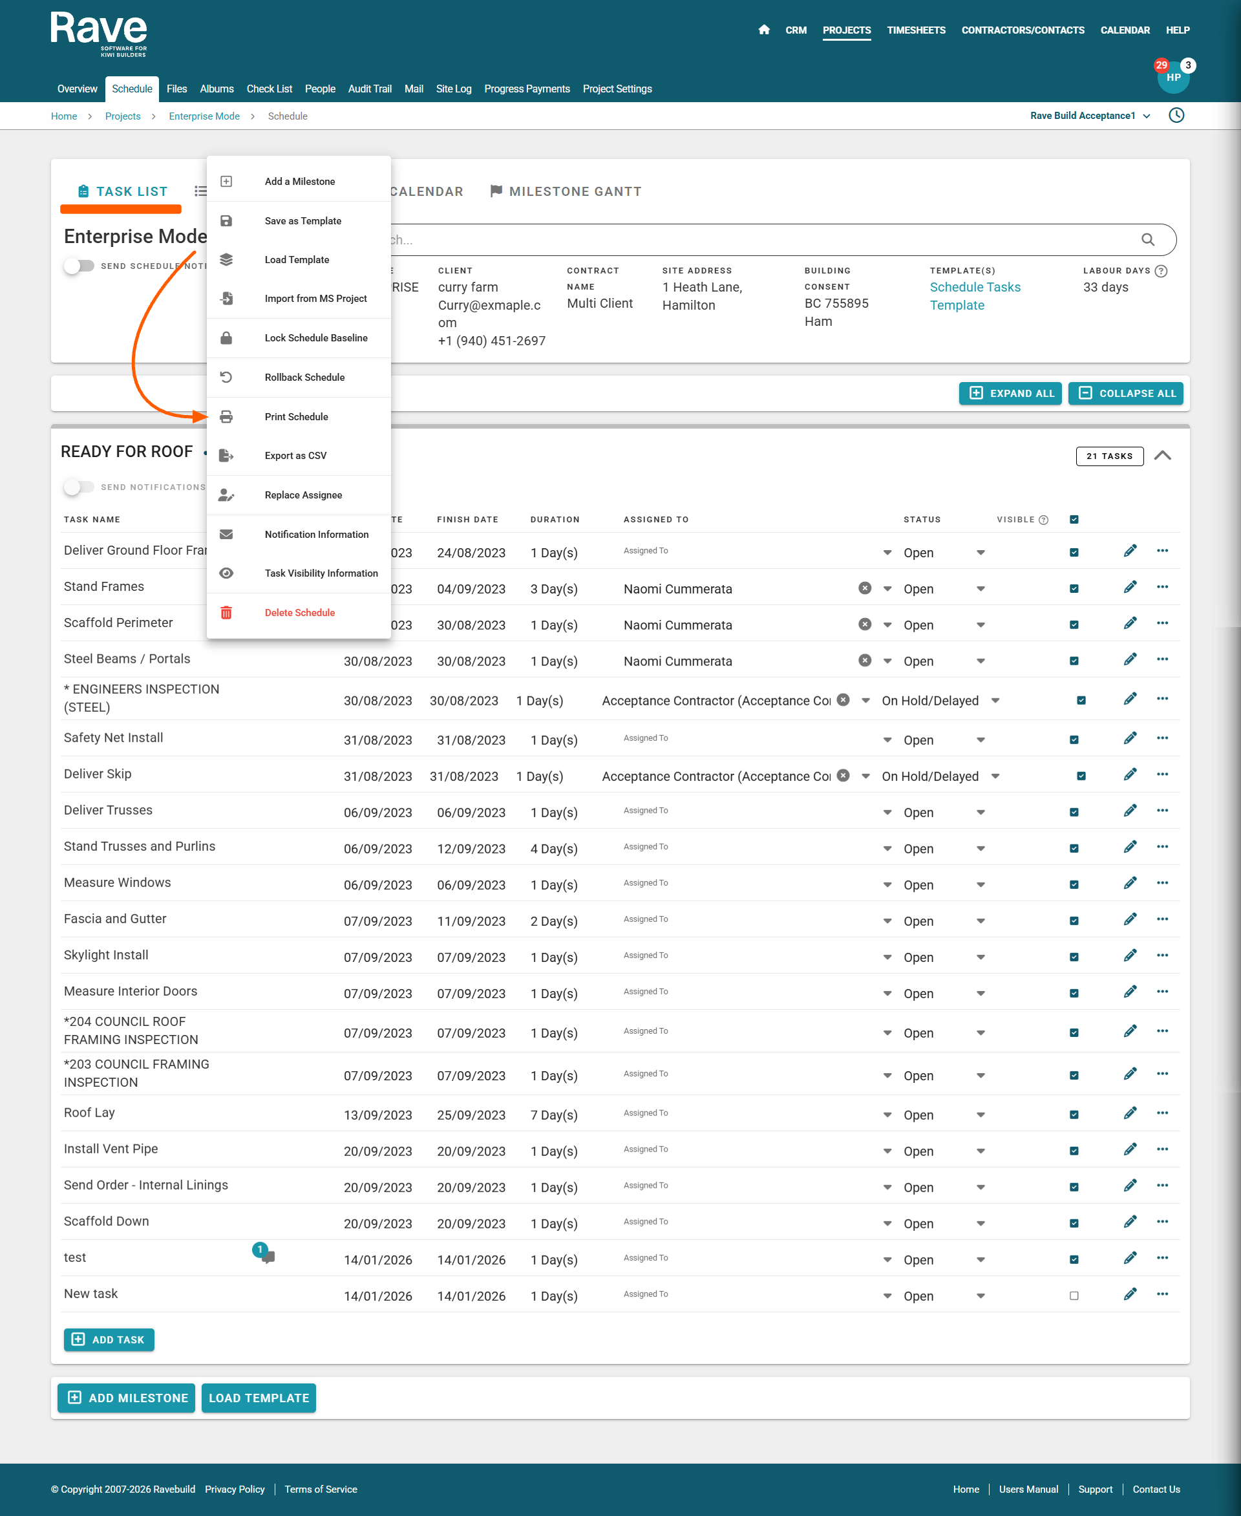This screenshot has width=1241, height=1516.
Task: Select Print Schedule from the menu
Action: tap(296, 417)
